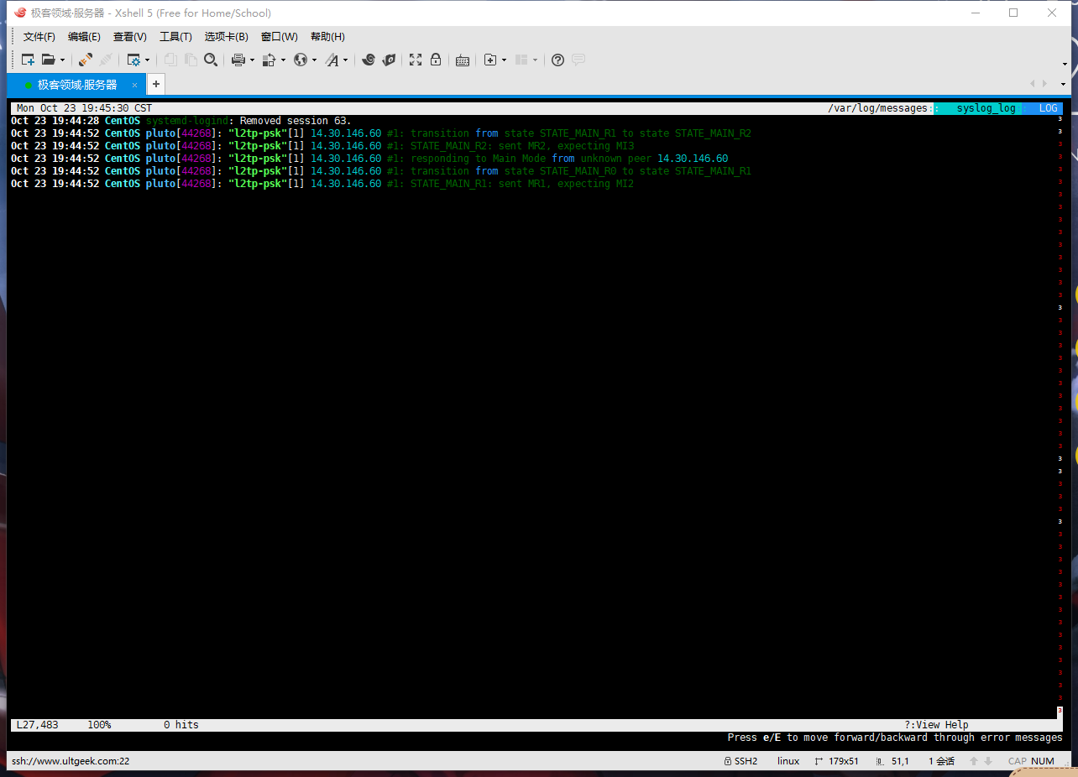Select the 极客领域·服务器 session tab
Viewport: 1078px width, 777px height.
[x=76, y=85]
